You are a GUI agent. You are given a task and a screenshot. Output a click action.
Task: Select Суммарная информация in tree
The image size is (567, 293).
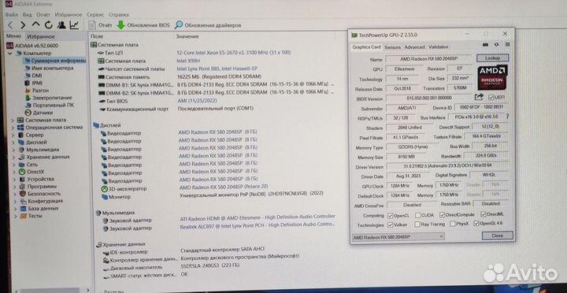pos(55,61)
